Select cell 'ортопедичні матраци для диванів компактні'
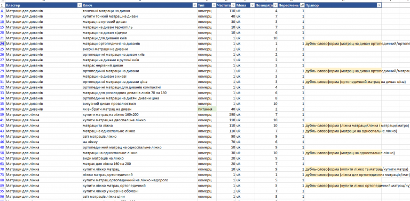 pyautogui.click(x=139, y=88)
